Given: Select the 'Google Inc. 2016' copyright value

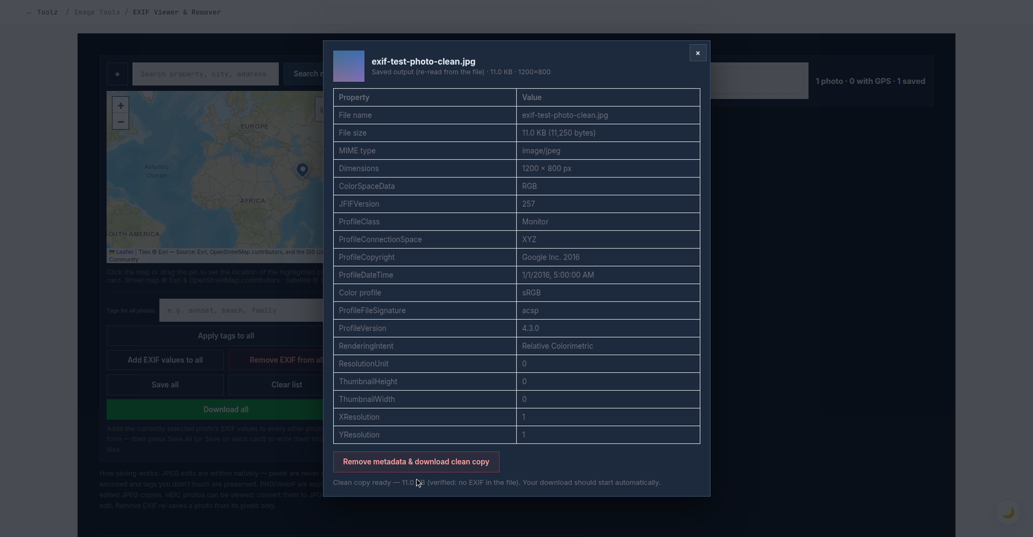Looking at the screenshot, I should point(551,258).
